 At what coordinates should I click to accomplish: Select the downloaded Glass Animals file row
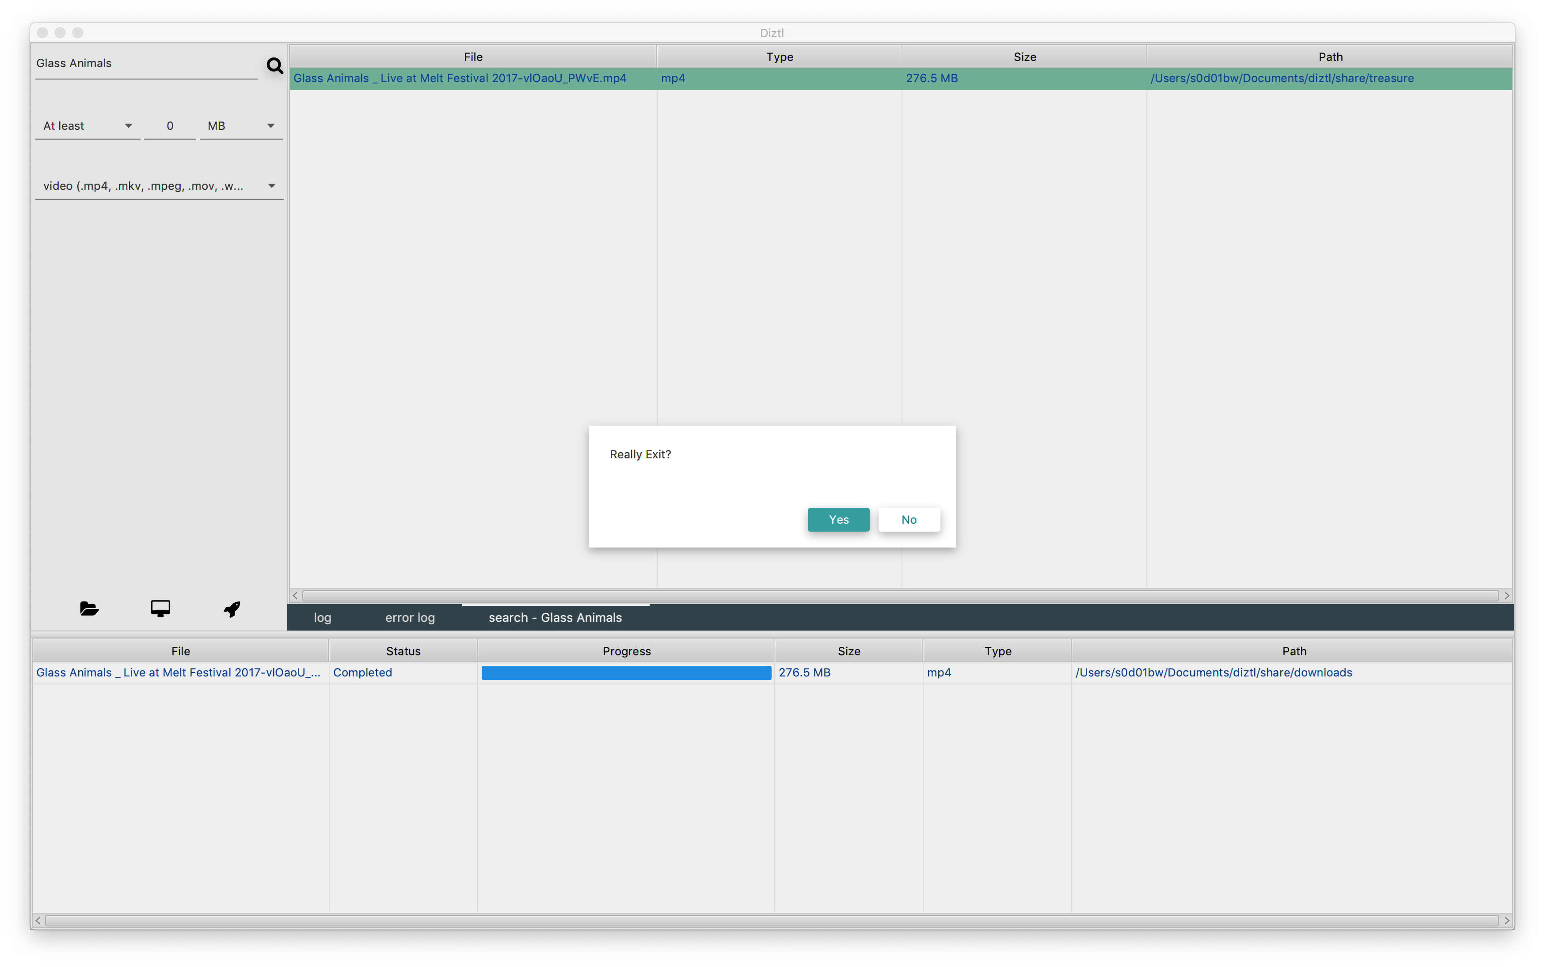(773, 672)
